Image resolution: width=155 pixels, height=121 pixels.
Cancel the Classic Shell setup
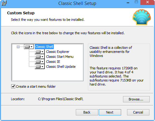tap(138, 112)
